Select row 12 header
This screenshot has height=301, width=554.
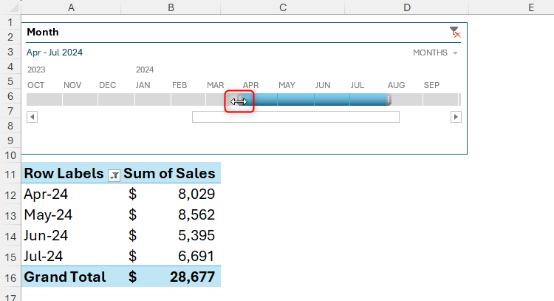[10, 195]
